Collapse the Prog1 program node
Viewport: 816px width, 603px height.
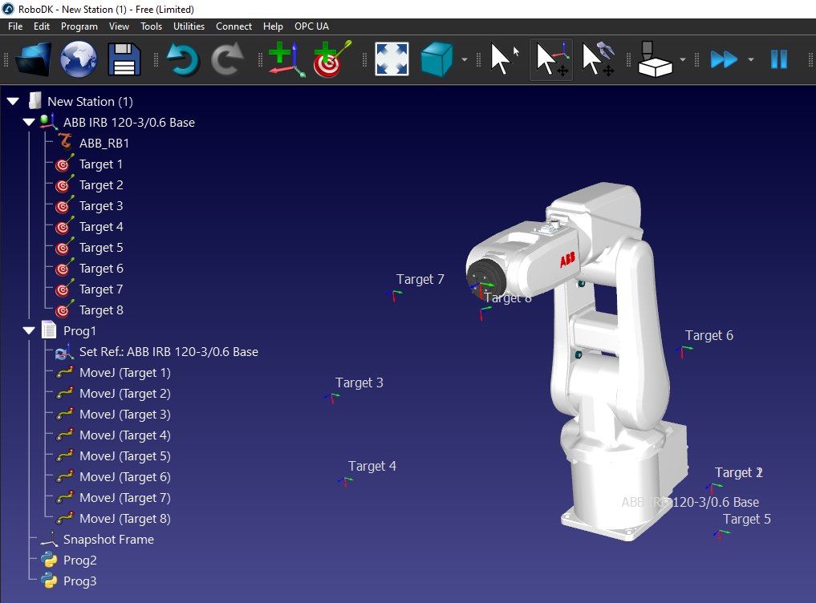(29, 331)
